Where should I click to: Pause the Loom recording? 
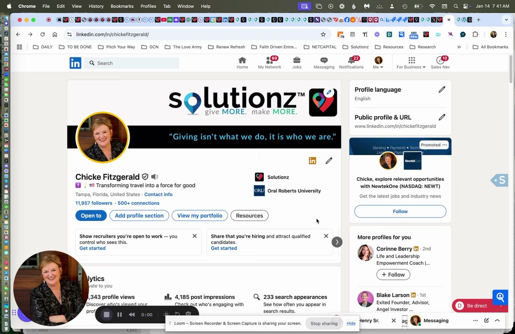point(119,314)
